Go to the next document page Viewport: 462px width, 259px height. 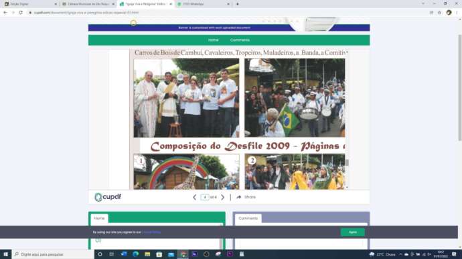(223, 198)
